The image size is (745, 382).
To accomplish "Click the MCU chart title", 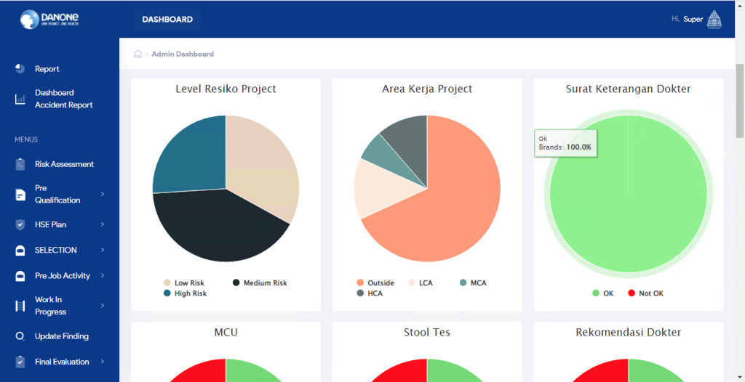I will tap(226, 332).
